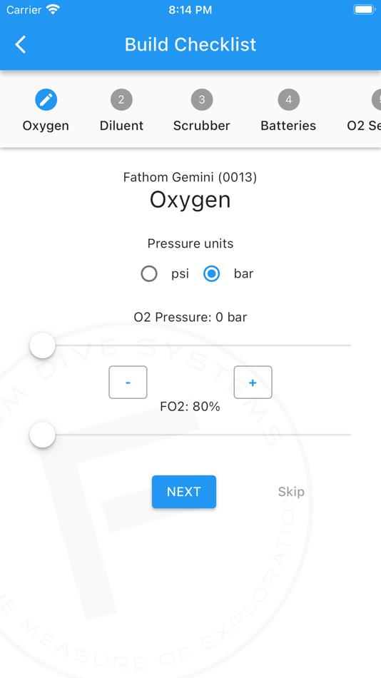Viewport: 381px width, 678px height.
Task: Tap the large Oxygen heading
Action: [x=190, y=201]
